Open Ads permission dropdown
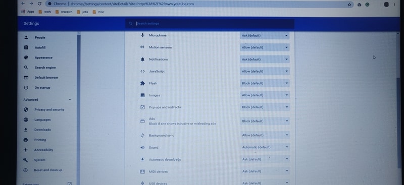Viewport: 404px width, 185px height. [x=265, y=121]
